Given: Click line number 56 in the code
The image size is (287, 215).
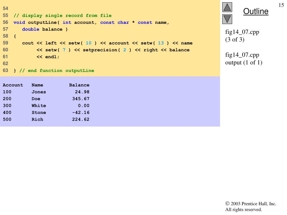Looking at the screenshot, I should tap(6, 22).
